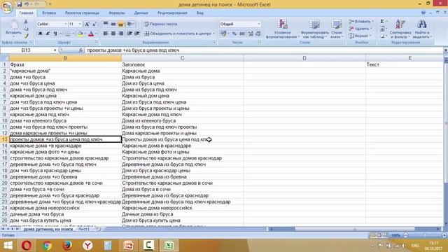The image size is (448, 252).
Task: Toggle bold formatting (Ж)
Action: (x=41, y=34)
